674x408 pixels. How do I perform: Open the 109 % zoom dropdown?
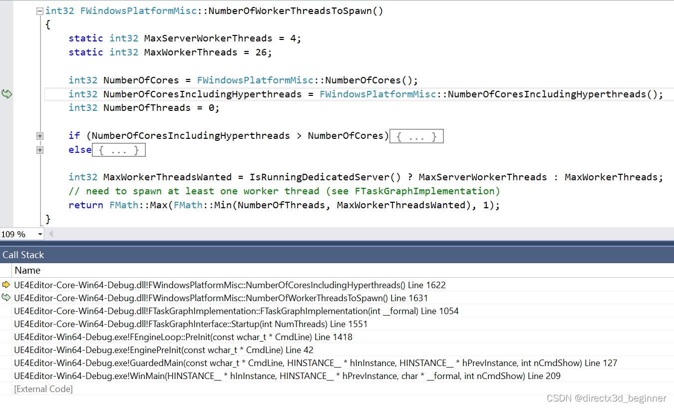click(x=39, y=234)
